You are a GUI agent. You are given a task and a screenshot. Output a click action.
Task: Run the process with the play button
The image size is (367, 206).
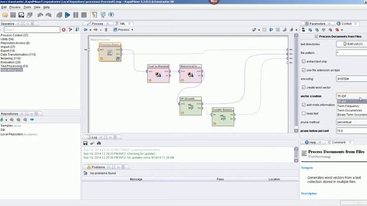click(68, 15)
